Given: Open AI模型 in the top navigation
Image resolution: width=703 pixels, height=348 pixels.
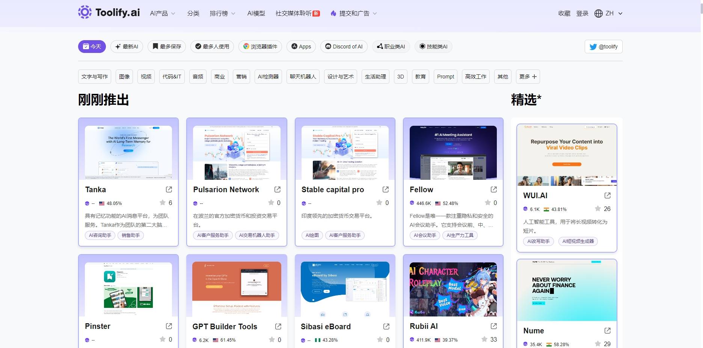Looking at the screenshot, I should point(256,14).
